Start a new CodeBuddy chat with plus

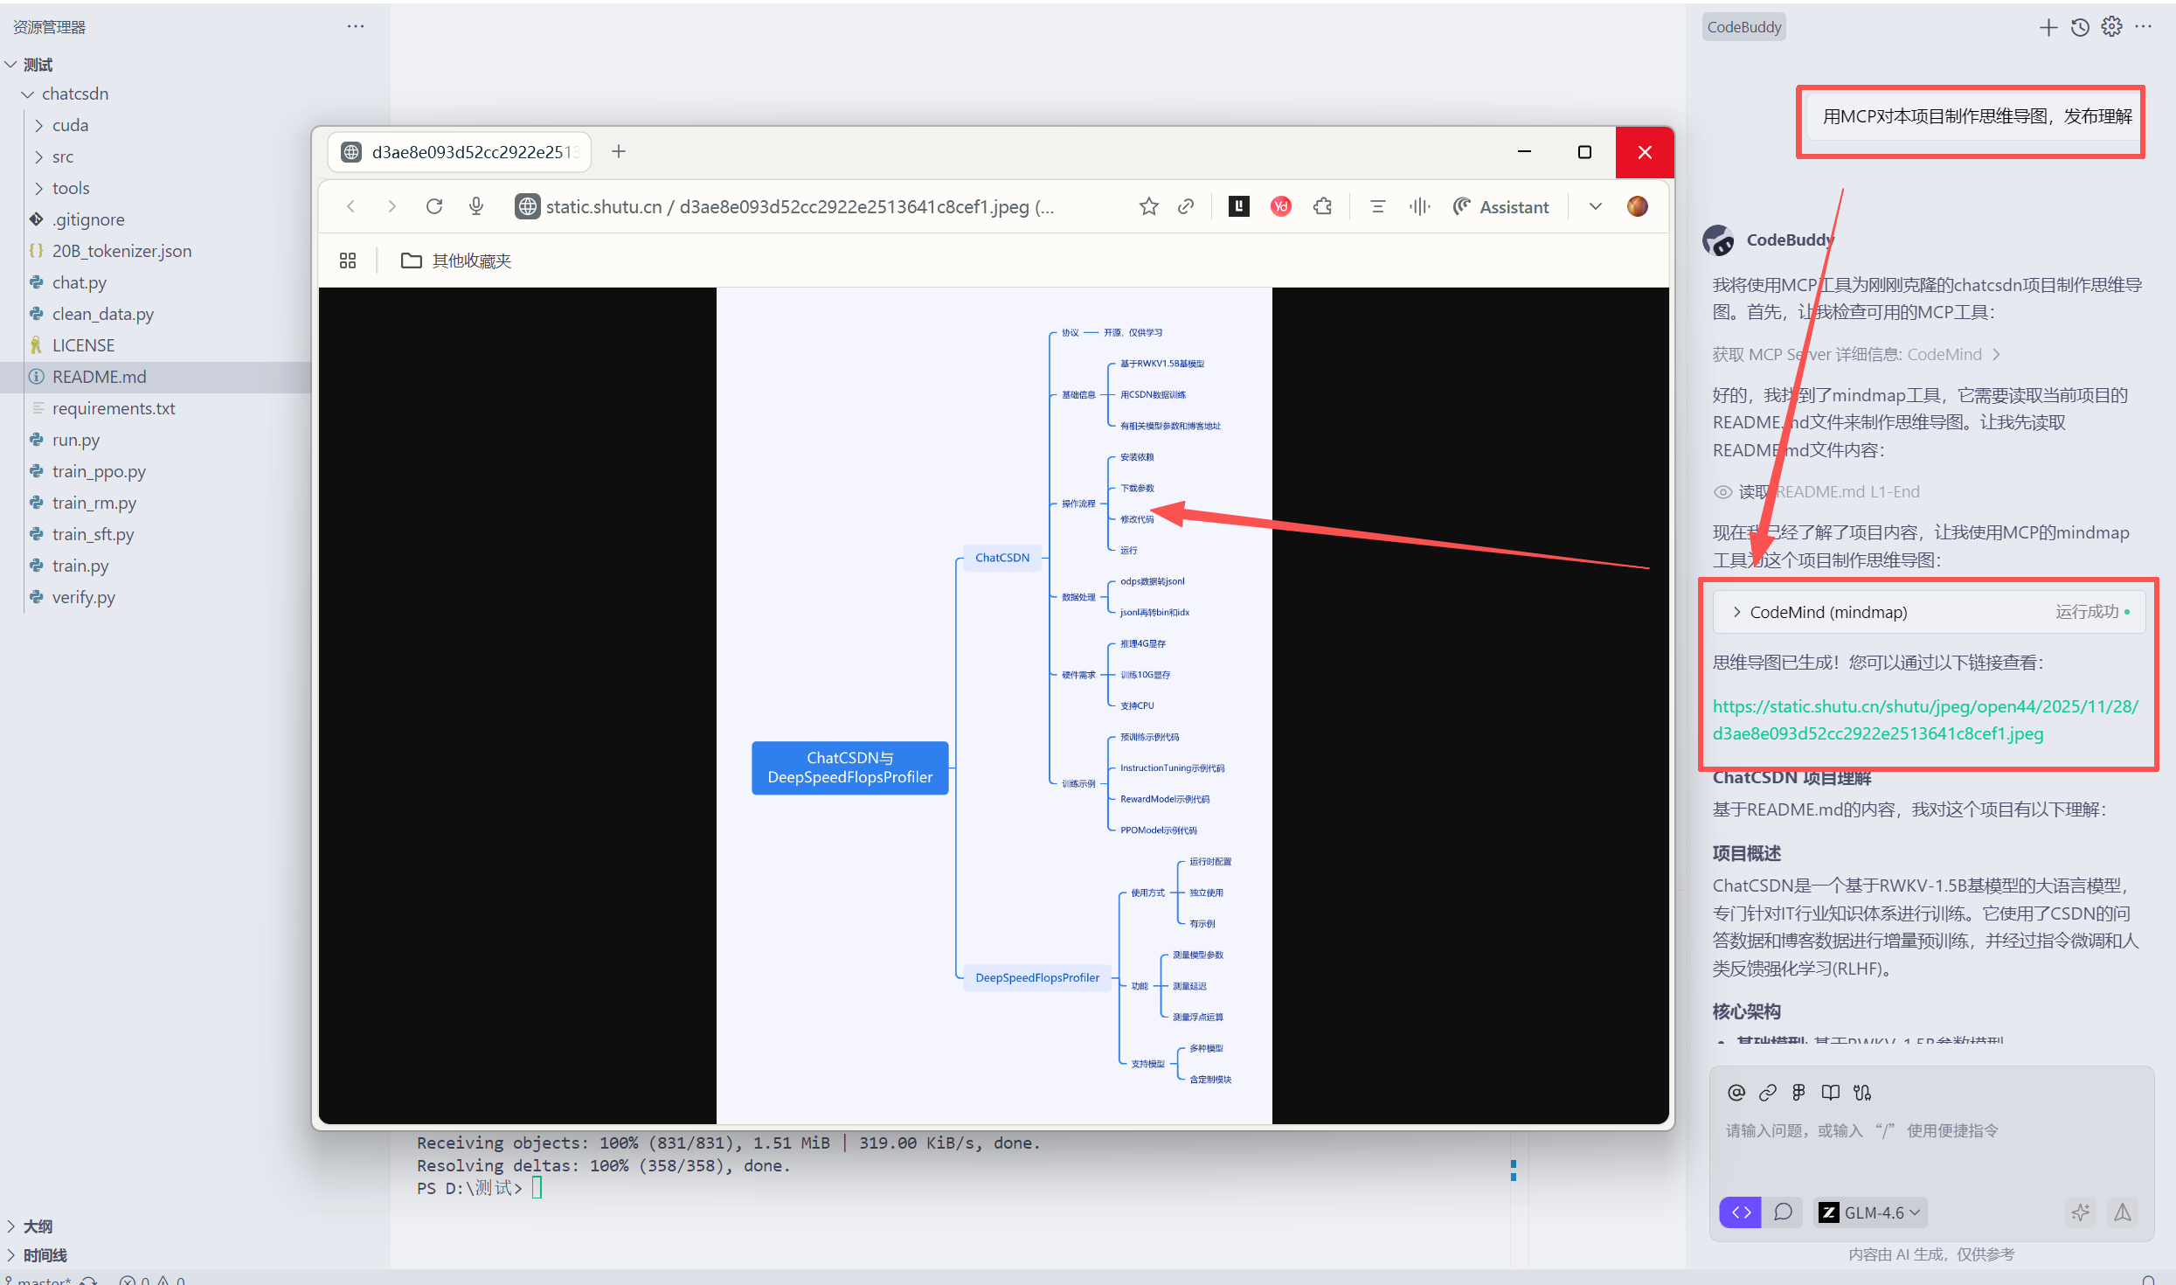pyautogui.click(x=2048, y=27)
